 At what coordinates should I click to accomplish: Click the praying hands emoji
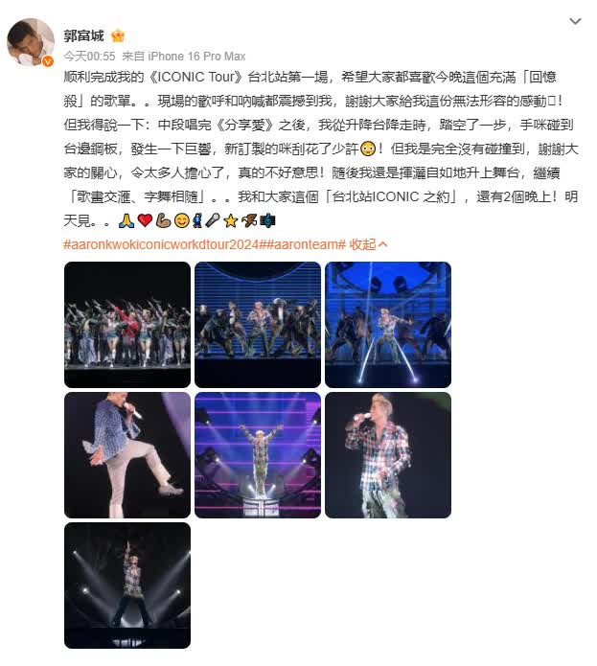(126, 220)
